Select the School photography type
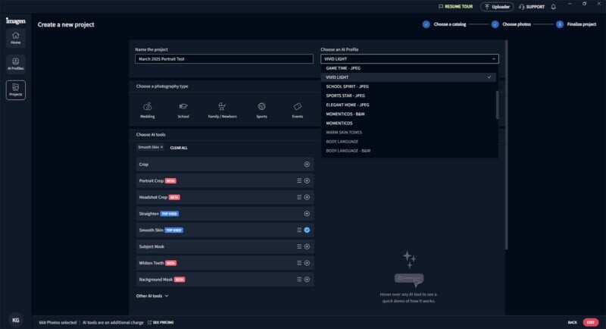The width and height of the screenshot is (606, 329). (x=183, y=110)
